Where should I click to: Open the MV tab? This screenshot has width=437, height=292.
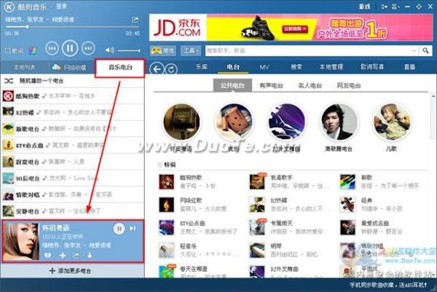[264, 67]
